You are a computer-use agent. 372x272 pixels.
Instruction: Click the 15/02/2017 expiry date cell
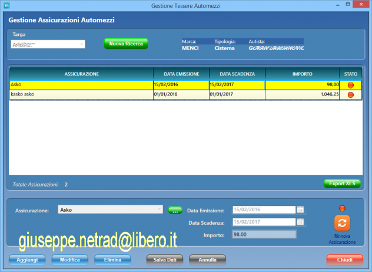(x=237, y=85)
